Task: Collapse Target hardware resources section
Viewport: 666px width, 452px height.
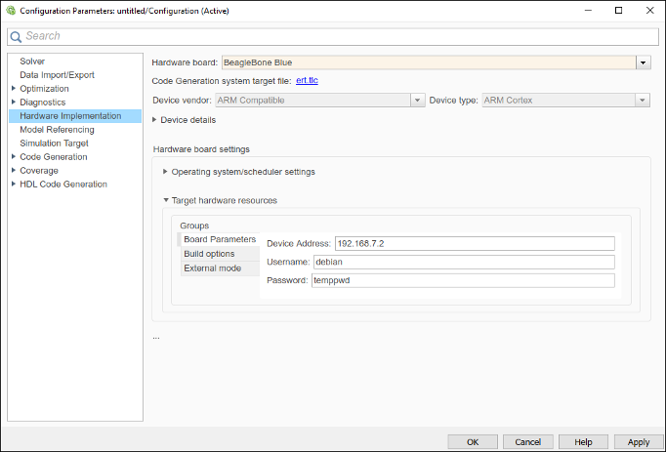Action: point(166,200)
